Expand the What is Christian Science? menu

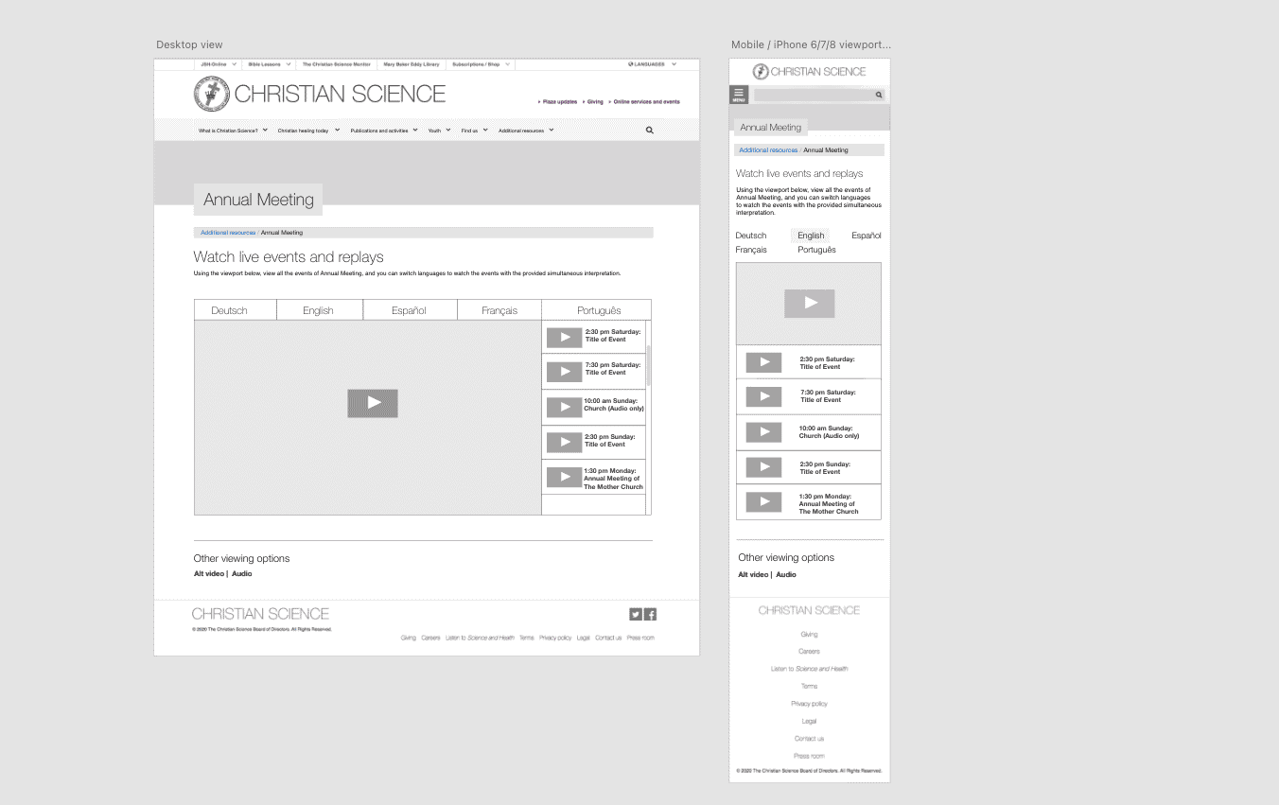coord(233,131)
